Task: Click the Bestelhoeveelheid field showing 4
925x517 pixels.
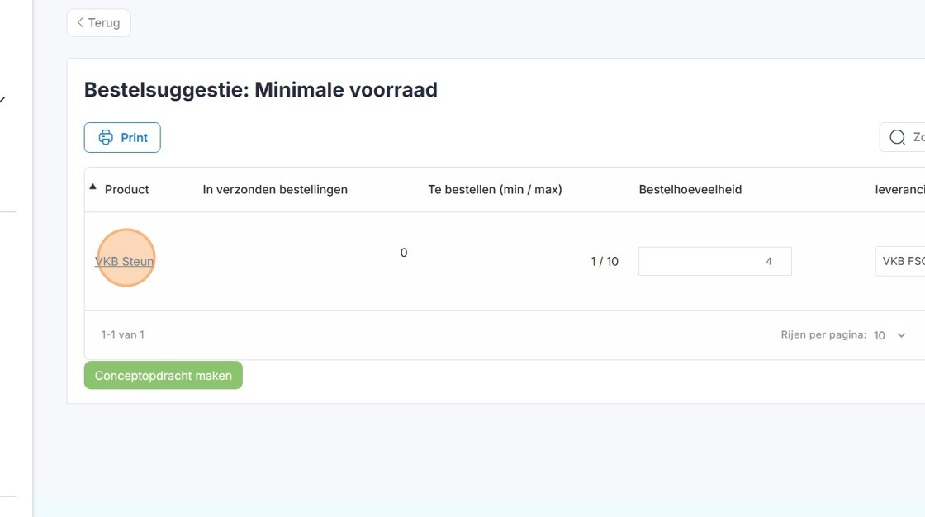Action: pos(715,261)
